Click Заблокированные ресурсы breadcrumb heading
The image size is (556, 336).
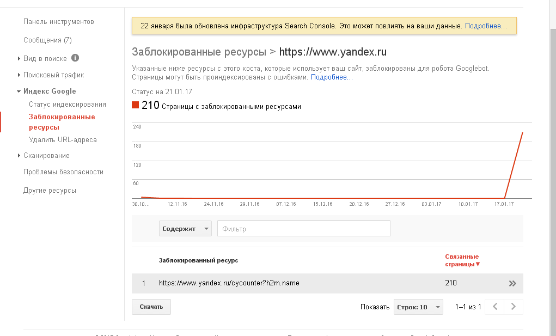coord(199,52)
